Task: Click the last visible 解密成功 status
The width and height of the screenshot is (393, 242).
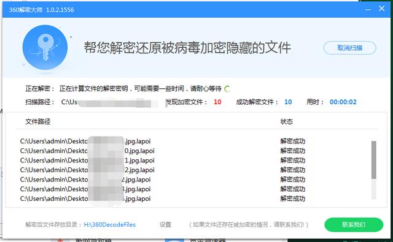Action: [x=293, y=199]
